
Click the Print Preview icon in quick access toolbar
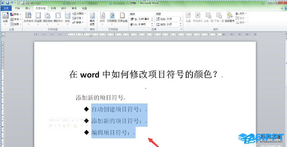click(x=23, y=3)
